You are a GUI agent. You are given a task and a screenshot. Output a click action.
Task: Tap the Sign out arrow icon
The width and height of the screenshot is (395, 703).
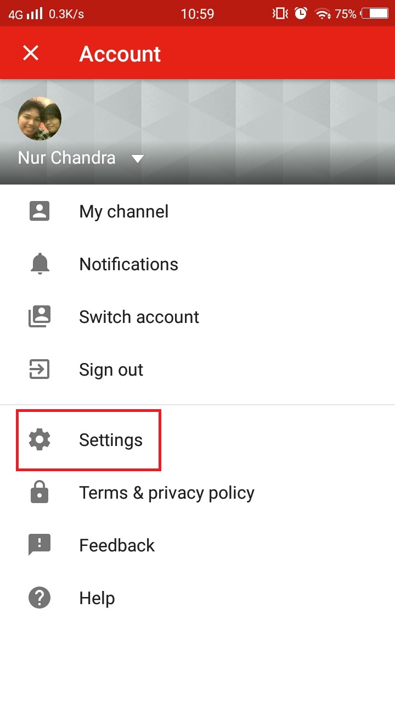tap(39, 370)
